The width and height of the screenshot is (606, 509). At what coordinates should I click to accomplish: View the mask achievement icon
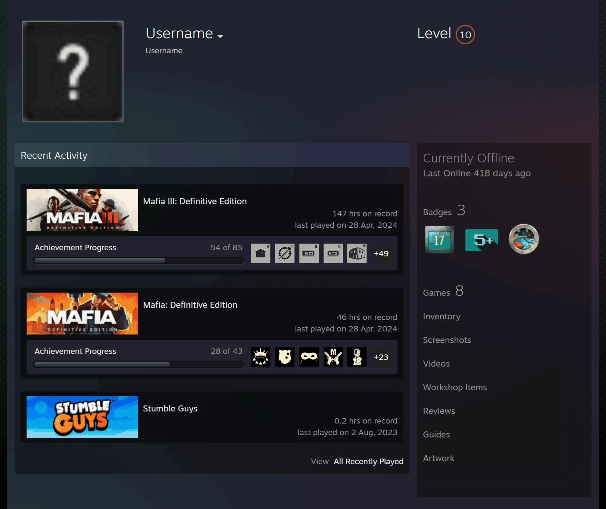(x=309, y=357)
